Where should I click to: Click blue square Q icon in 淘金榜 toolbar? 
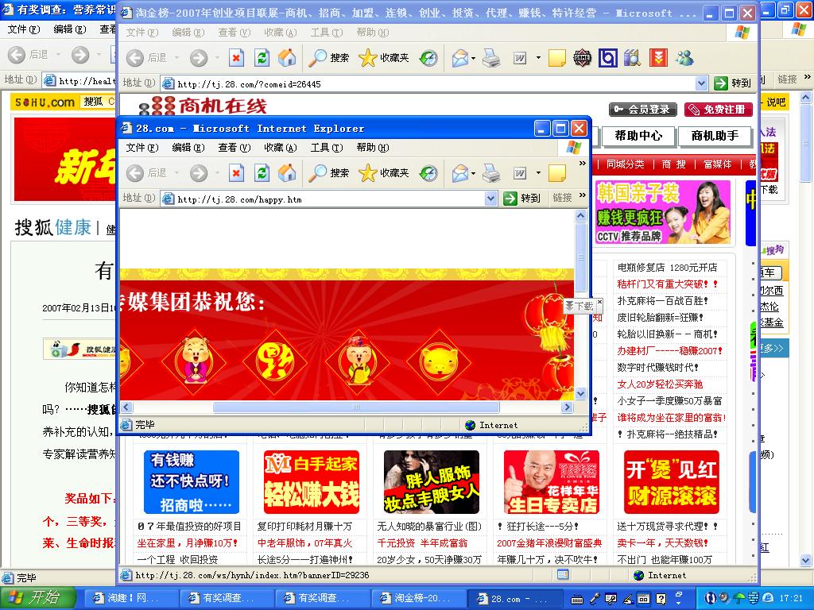point(607,57)
